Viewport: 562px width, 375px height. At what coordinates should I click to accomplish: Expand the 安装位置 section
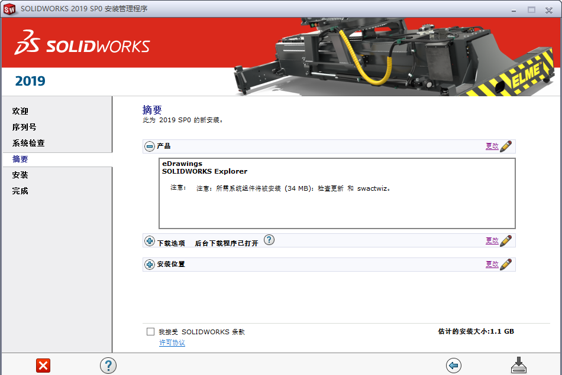tap(150, 265)
